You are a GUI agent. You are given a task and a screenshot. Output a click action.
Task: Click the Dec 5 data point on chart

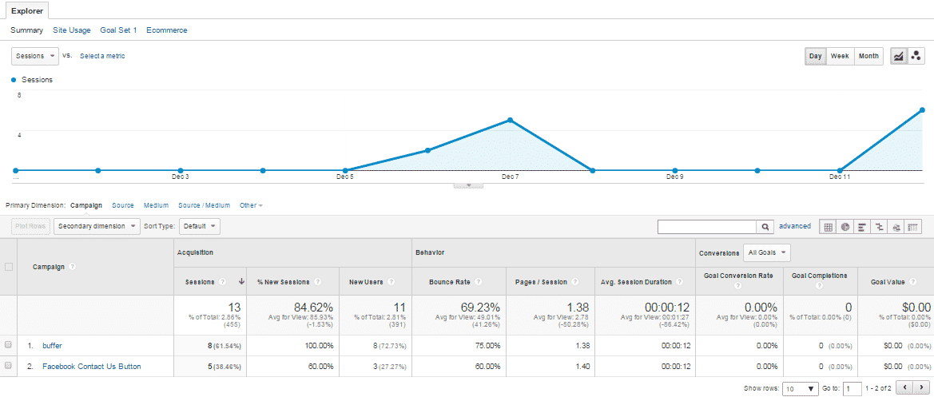point(345,171)
